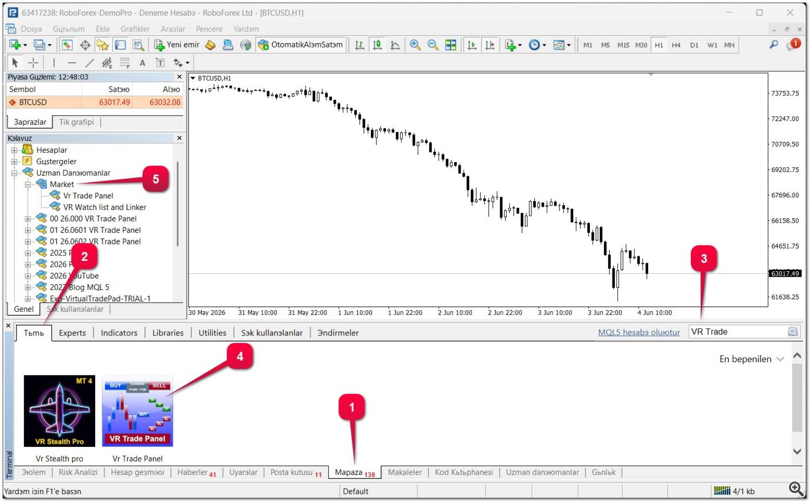
Task: Open the Profiles toolbar icon
Action: 39,45
